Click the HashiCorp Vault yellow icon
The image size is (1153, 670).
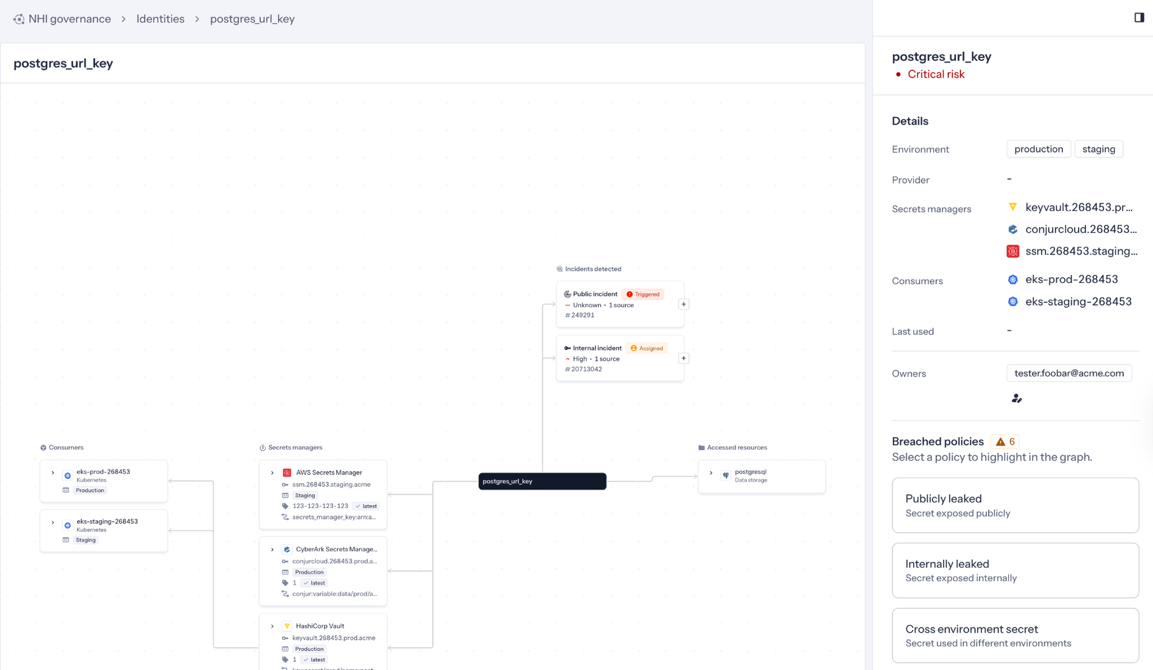click(287, 626)
